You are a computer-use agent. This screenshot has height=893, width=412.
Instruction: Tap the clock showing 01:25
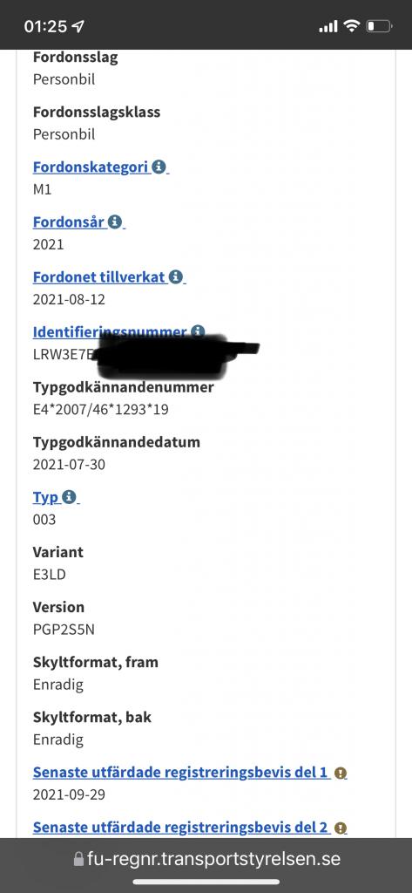(x=45, y=26)
